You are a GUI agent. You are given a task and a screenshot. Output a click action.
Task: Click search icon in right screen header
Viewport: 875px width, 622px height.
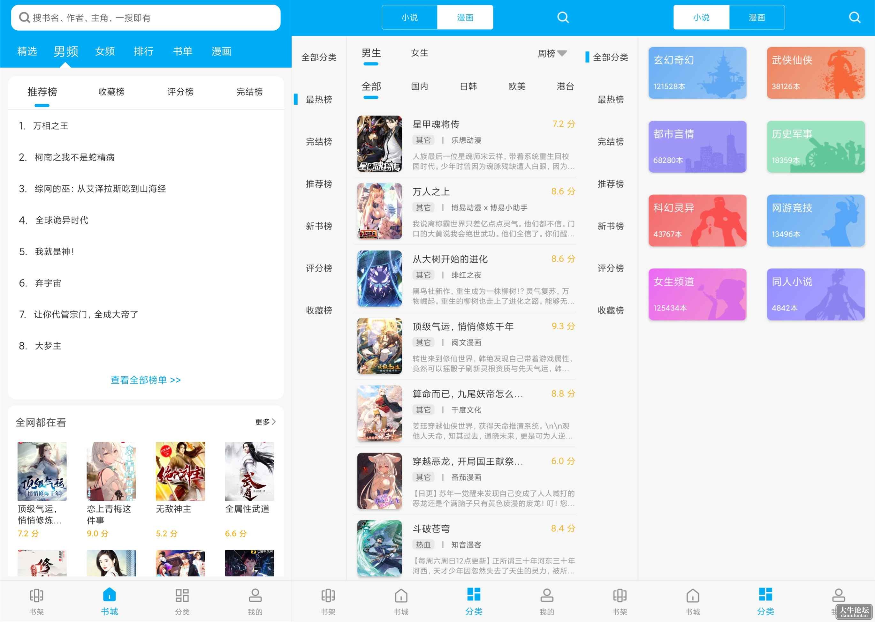[x=854, y=17]
